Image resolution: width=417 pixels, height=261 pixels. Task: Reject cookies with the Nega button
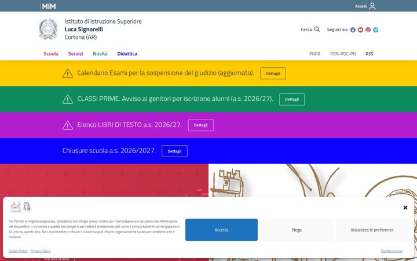[297, 230]
